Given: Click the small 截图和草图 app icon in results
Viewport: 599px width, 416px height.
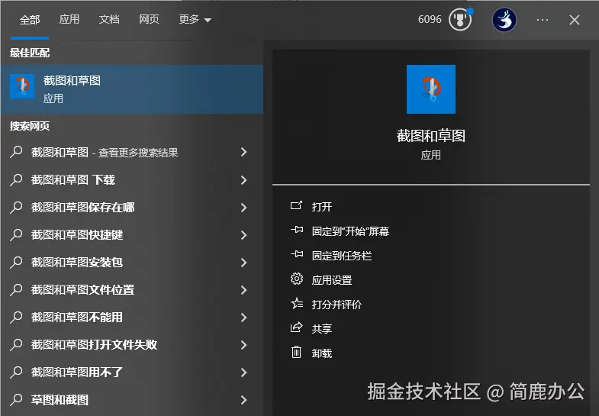Looking at the screenshot, I should [22, 87].
